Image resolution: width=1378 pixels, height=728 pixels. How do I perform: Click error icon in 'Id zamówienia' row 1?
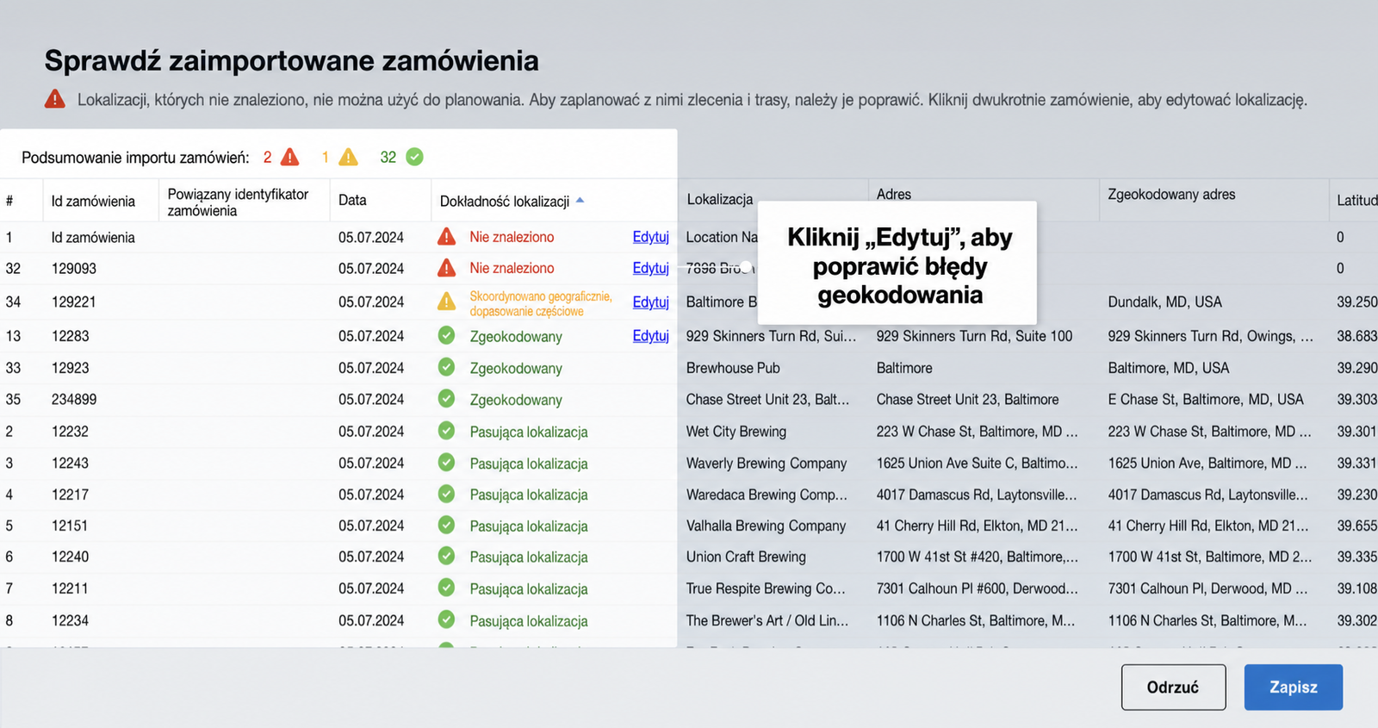point(446,237)
